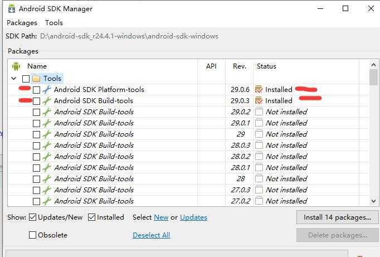The image size is (380, 257).
Task: Click the Android SDK Platform-tools wrench icon
Action: [x=47, y=90]
